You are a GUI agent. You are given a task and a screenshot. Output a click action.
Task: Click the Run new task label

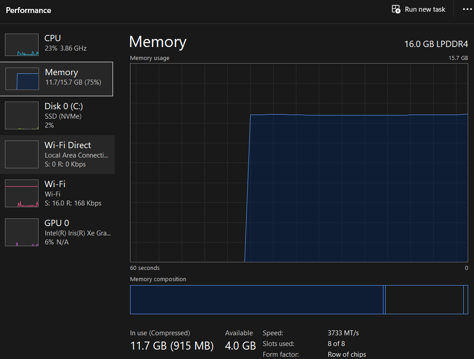tap(425, 9)
